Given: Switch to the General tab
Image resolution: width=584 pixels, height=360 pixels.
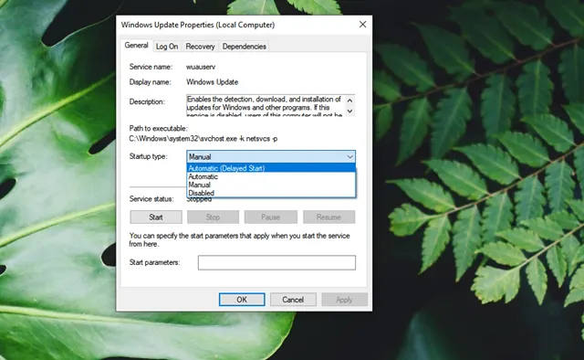Looking at the screenshot, I should pyautogui.click(x=136, y=46).
